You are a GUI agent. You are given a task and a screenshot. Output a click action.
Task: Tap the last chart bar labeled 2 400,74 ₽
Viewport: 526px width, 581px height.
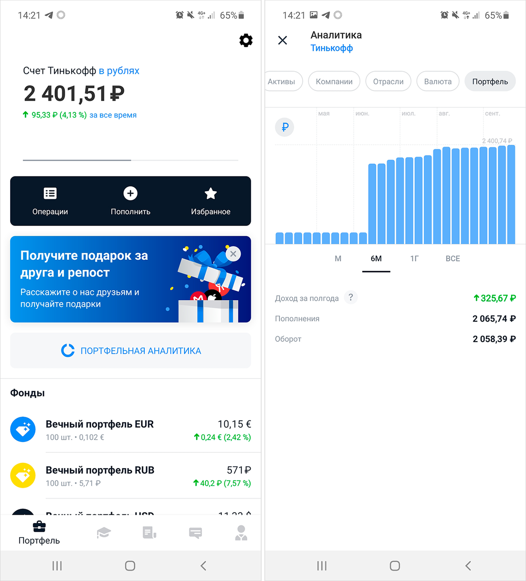tap(511, 194)
